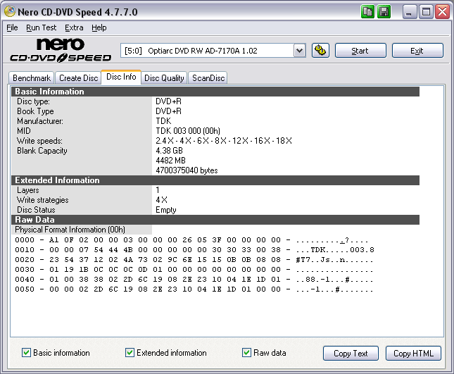
Task: Click the Manufacturer value TDK
Action: pyautogui.click(x=163, y=121)
